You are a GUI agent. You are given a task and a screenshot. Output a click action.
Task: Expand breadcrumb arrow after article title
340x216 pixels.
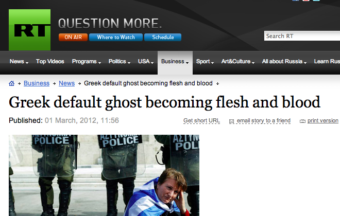pos(218,83)
